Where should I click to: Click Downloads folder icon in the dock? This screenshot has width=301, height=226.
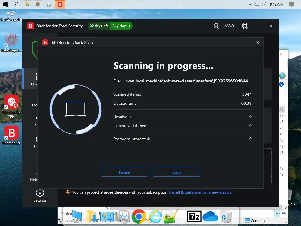tap(92, 216)
